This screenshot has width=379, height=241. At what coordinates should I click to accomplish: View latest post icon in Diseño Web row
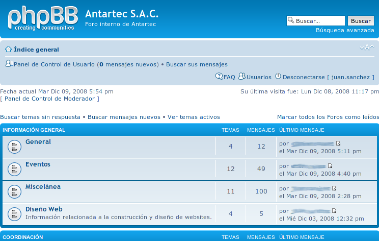coord(334,211)
